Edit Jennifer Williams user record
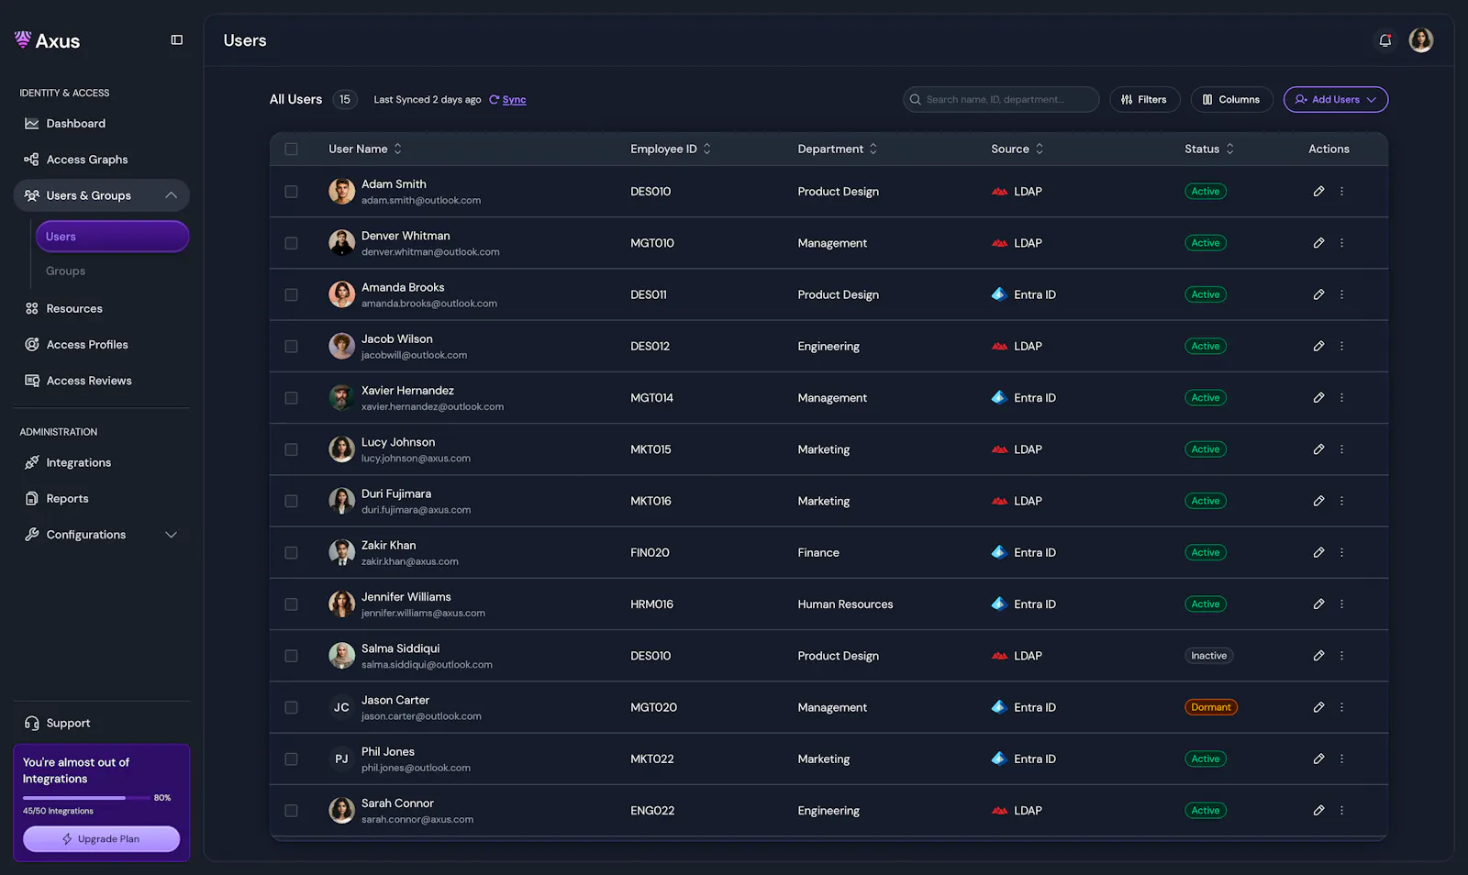Screen dimensions: 1468x875 [1318, 604]
